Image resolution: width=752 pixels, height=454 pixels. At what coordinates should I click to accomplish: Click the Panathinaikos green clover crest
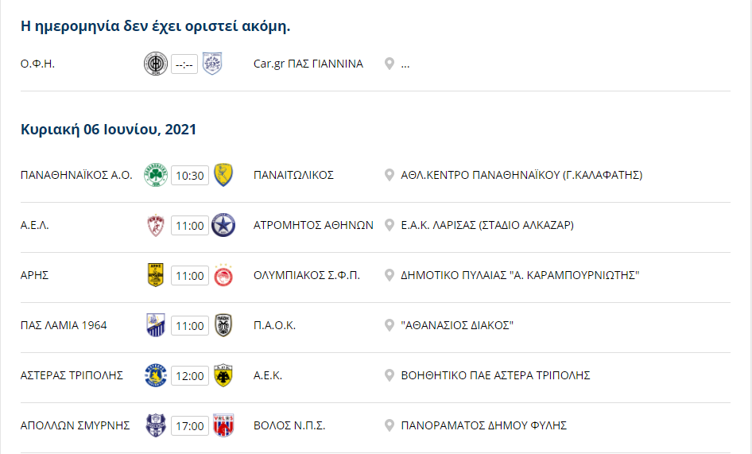155,175
